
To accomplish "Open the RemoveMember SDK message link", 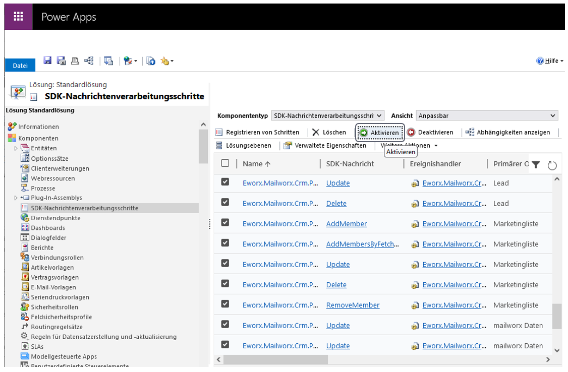I will 353,305.
